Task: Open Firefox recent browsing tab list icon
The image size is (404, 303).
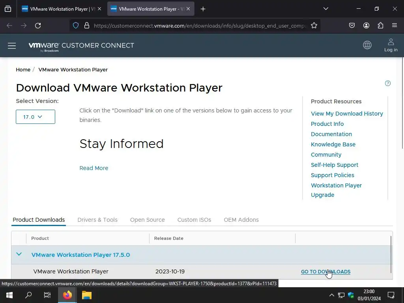Action: [x=8, y=9]
